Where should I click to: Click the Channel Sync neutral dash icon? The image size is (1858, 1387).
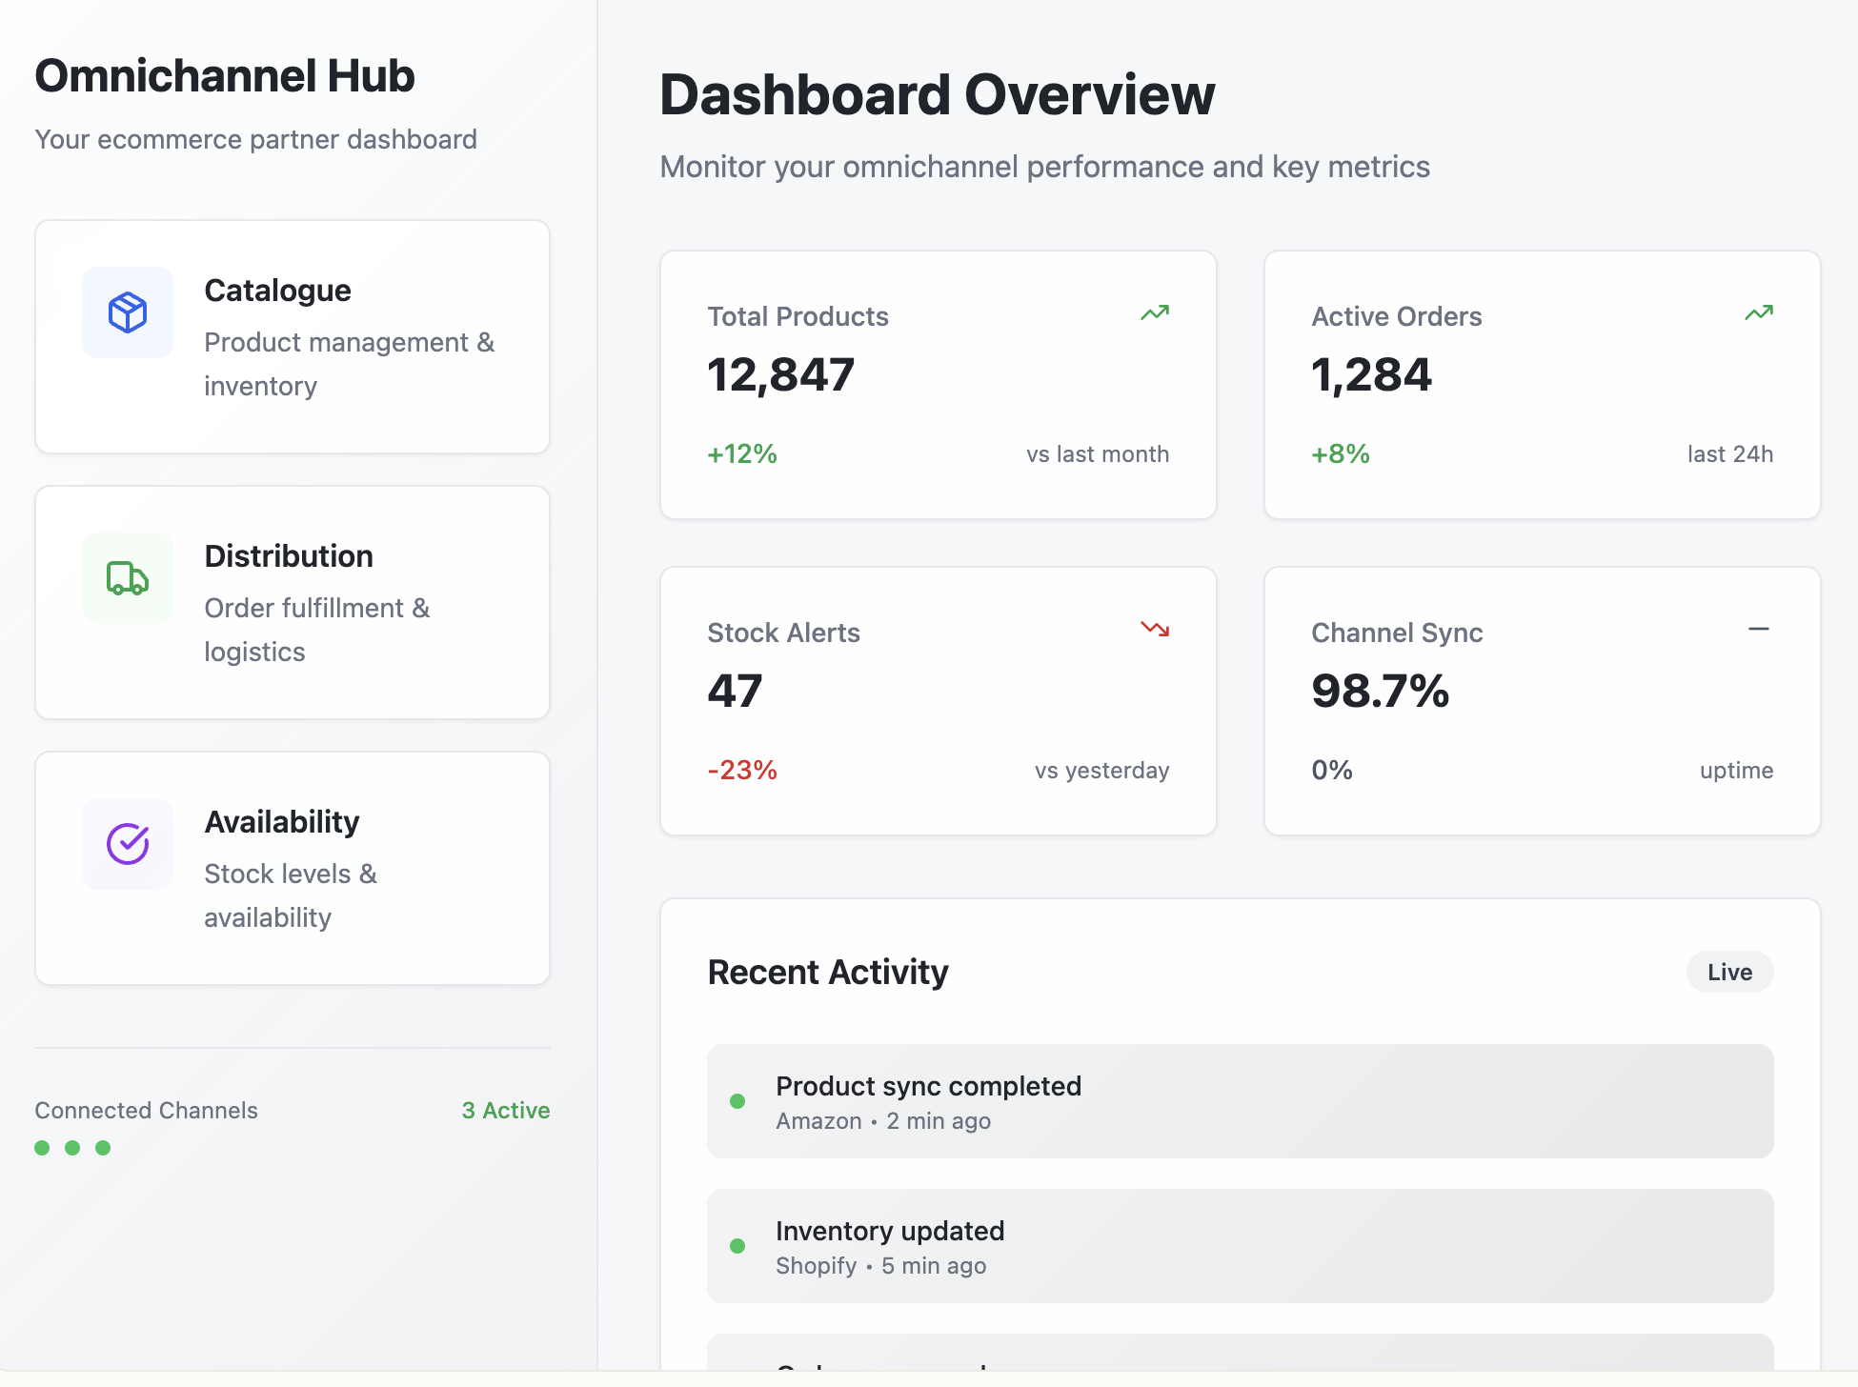1759,629
